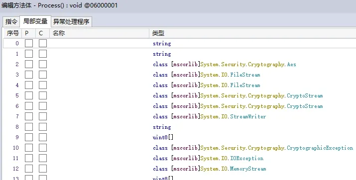Select the CryptoStream type in row 6
This screenshot has height=180, width=356.
[x=238, y=106]
